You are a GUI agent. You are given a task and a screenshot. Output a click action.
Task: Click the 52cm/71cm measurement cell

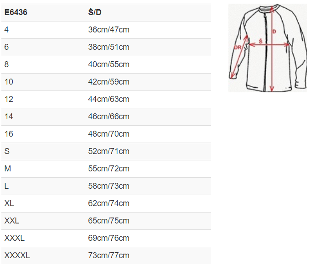[108, 151]
